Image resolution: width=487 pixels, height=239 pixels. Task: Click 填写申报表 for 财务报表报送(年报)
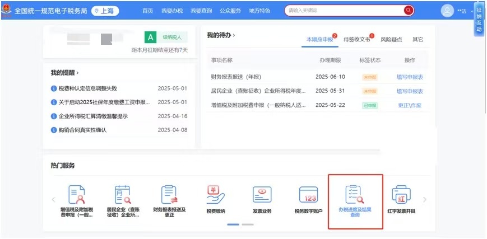(409, 77)
